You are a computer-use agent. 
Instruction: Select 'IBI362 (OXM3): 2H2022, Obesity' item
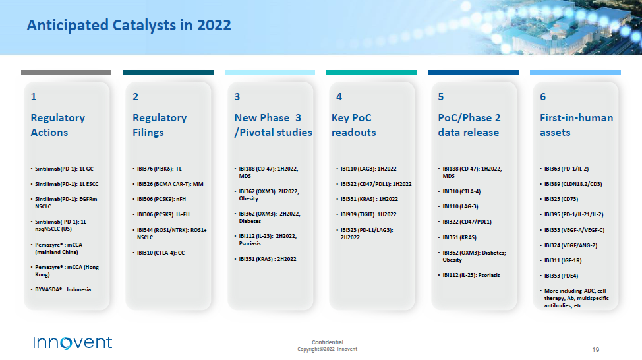coord(269,195)
